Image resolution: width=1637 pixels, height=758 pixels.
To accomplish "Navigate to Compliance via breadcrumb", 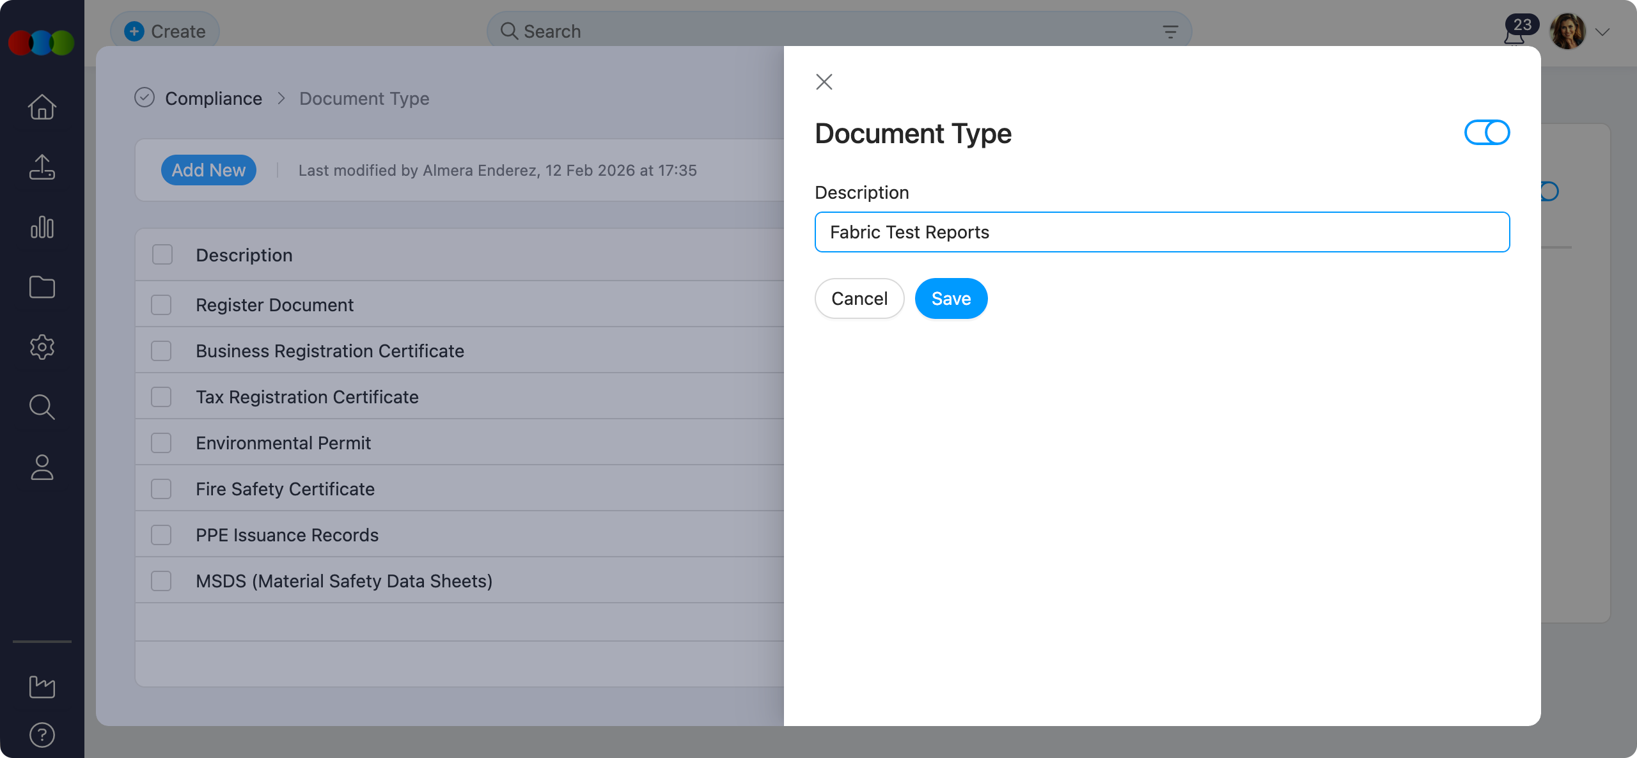I will [x=214, y=98].
